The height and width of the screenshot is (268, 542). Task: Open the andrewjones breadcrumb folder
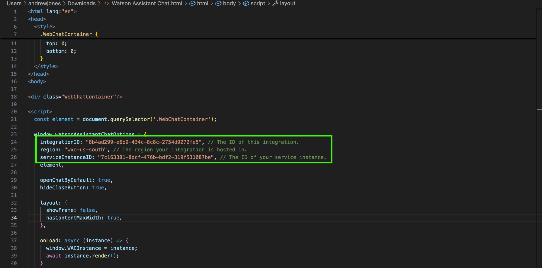tap(45, 4)
